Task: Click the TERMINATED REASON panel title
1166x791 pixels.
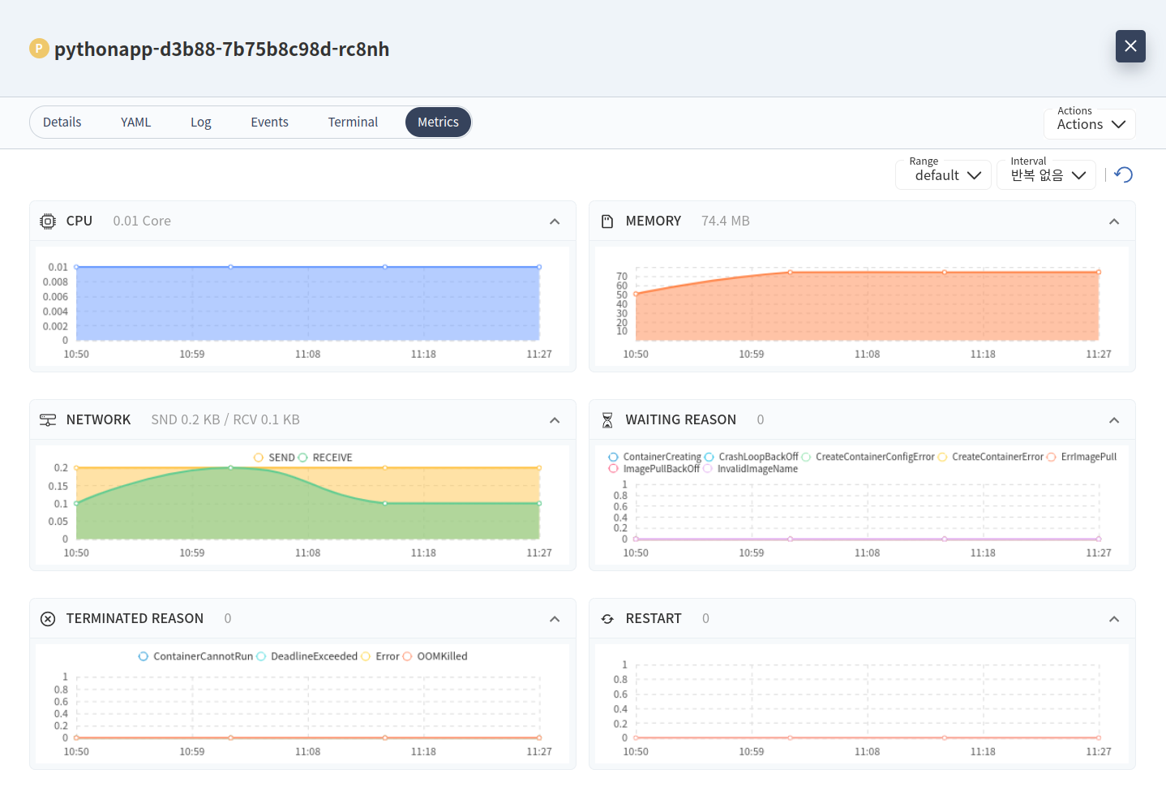Action: (x=135, y=619)
